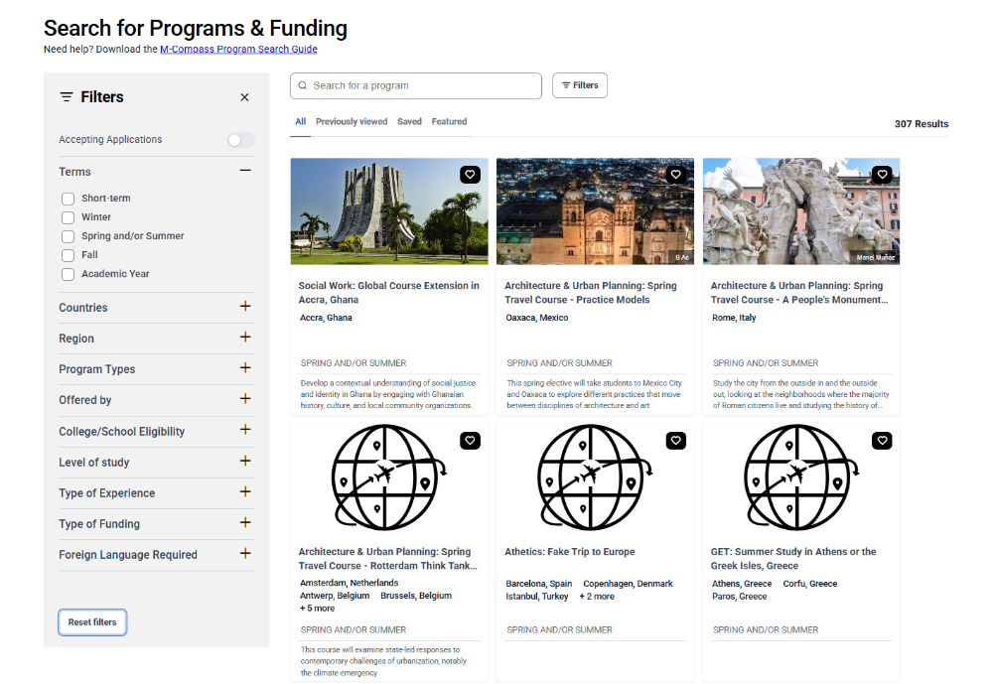Click the search magnifying glass icon
The height and width of the screenshot is (684, 993).
coord(303,86)
